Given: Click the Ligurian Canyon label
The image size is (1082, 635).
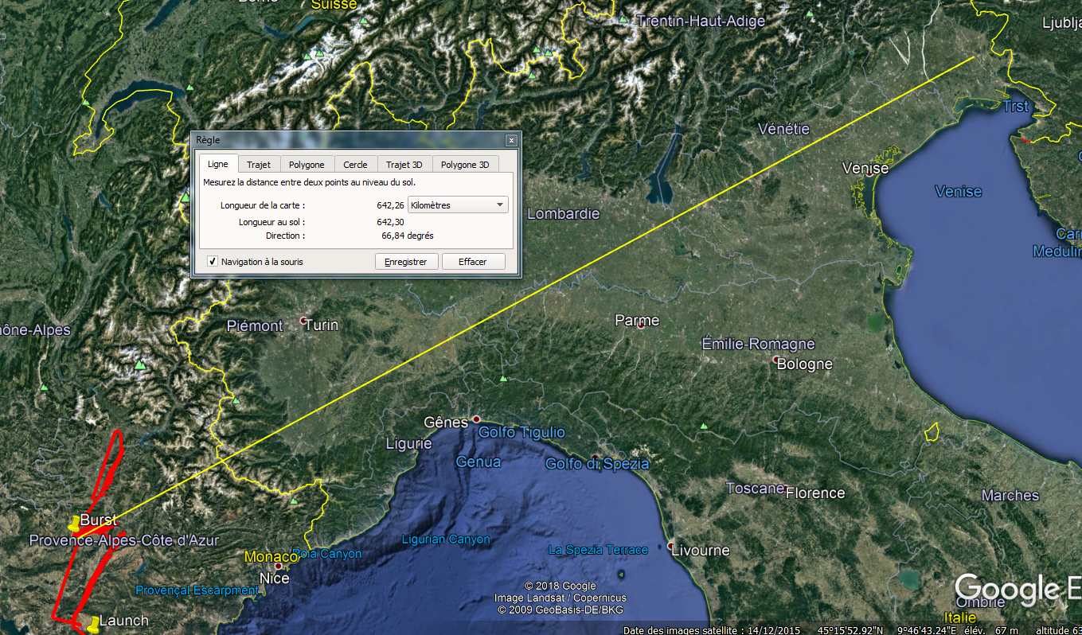Looking at the screenshot, I should tap(446, 540).
